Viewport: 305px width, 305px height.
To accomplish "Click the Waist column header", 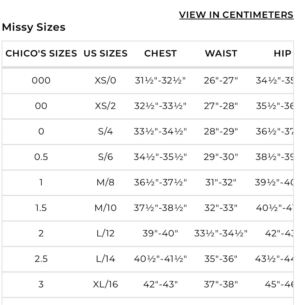I will tap(221, 54).
